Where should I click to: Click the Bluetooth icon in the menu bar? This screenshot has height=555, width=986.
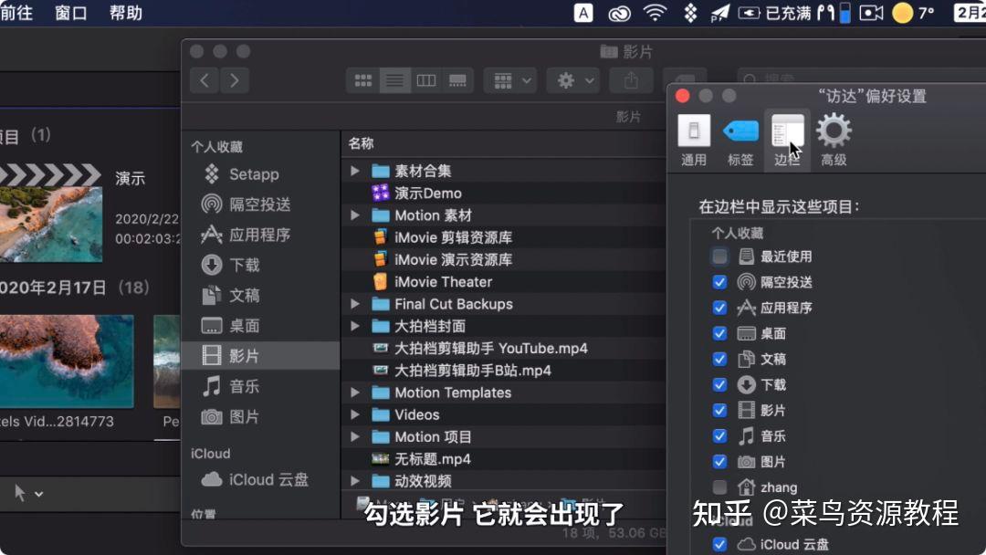click(689, 13)
